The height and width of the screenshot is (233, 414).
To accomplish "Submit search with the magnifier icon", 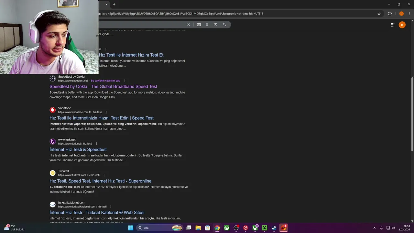I will [x=224, y=25].
